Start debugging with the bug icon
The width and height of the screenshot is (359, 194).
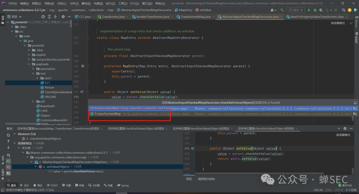(x=315, y=10)
